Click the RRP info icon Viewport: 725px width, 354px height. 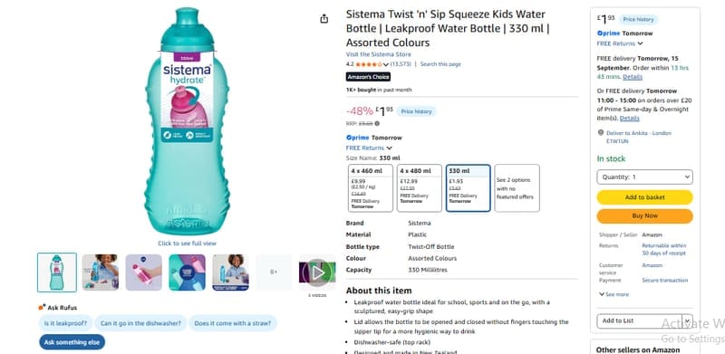click(377, 123)
